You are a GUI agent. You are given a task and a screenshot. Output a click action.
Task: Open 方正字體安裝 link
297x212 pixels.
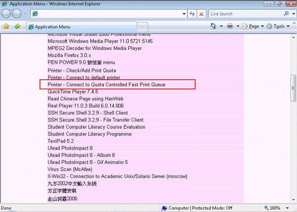(62, 191)
